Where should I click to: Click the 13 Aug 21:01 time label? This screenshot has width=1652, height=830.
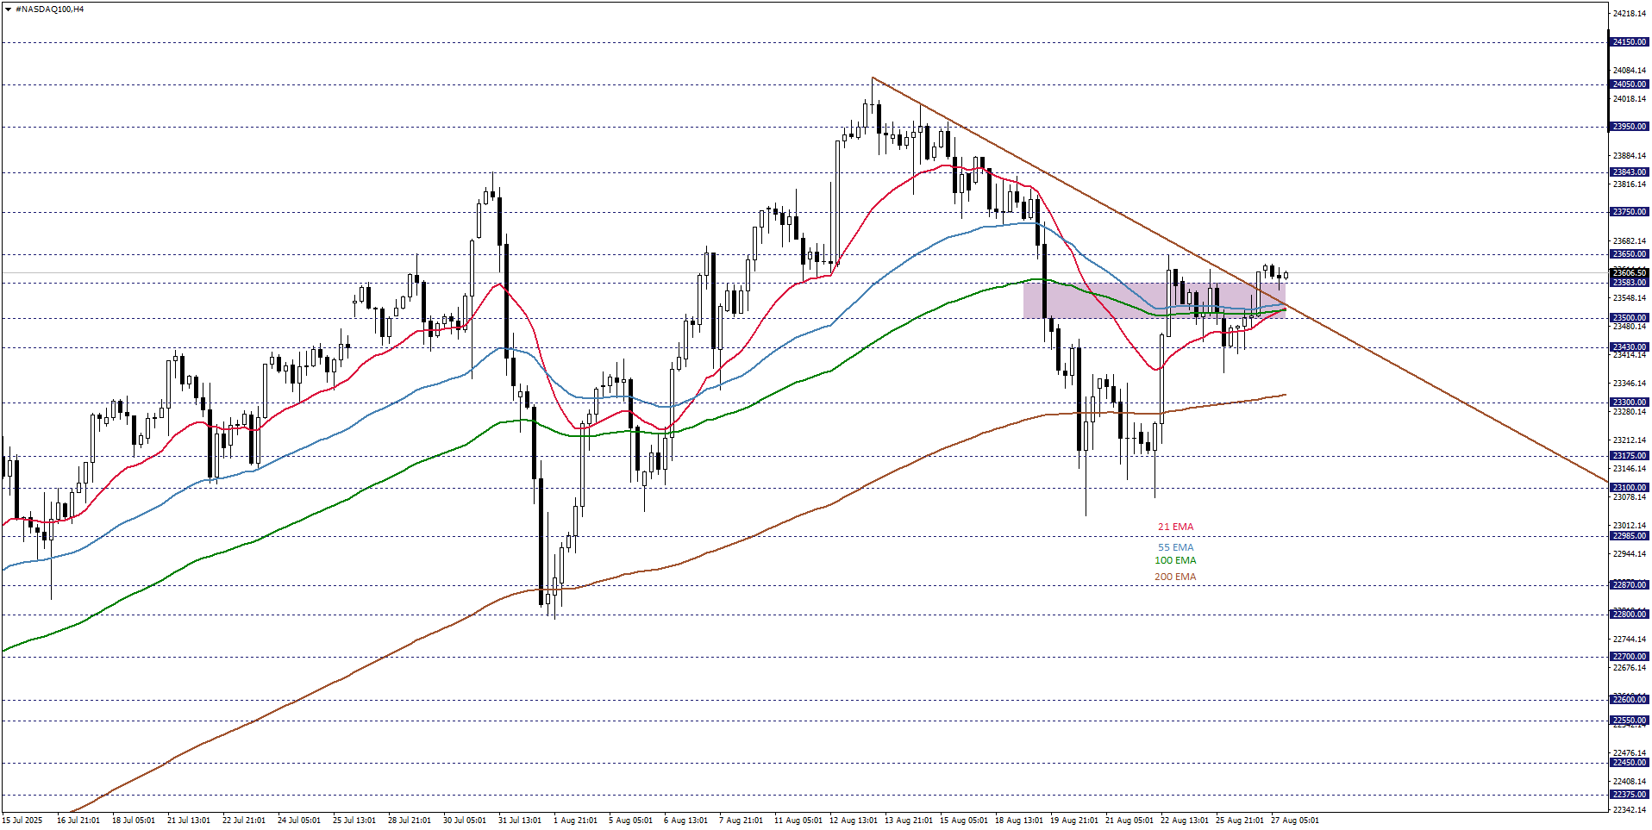pos(908,821)
